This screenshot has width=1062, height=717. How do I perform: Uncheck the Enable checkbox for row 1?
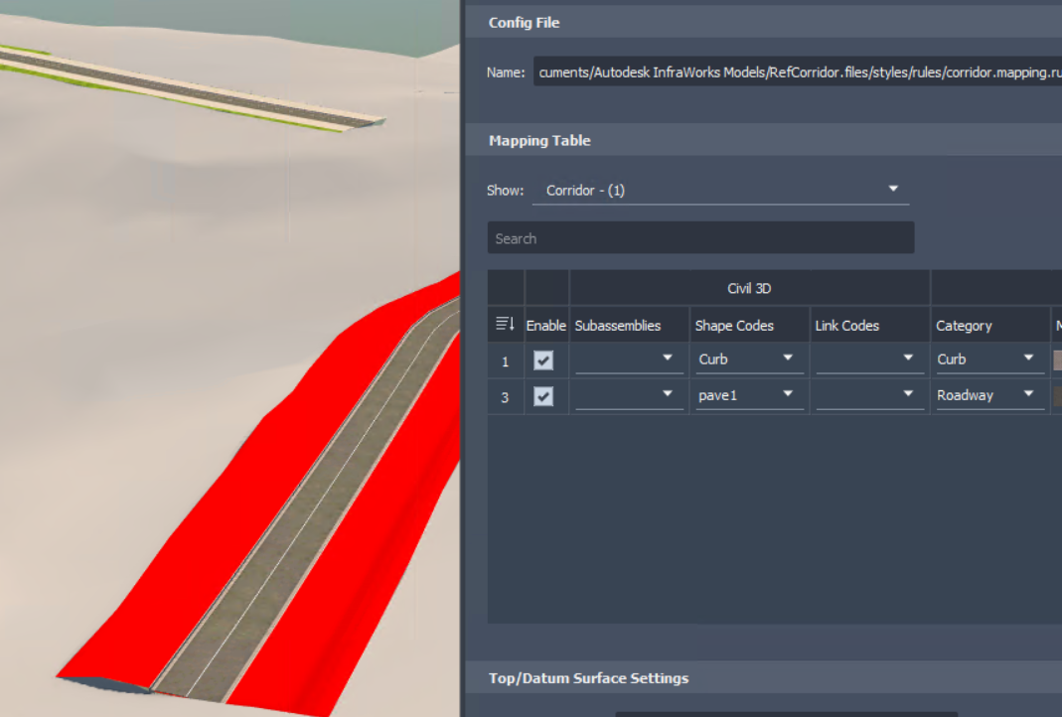click(543, 360)
